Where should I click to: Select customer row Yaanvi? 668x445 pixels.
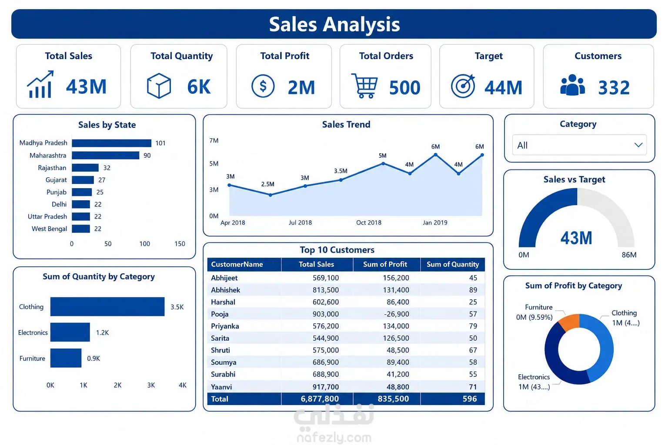tap(346, 387)
